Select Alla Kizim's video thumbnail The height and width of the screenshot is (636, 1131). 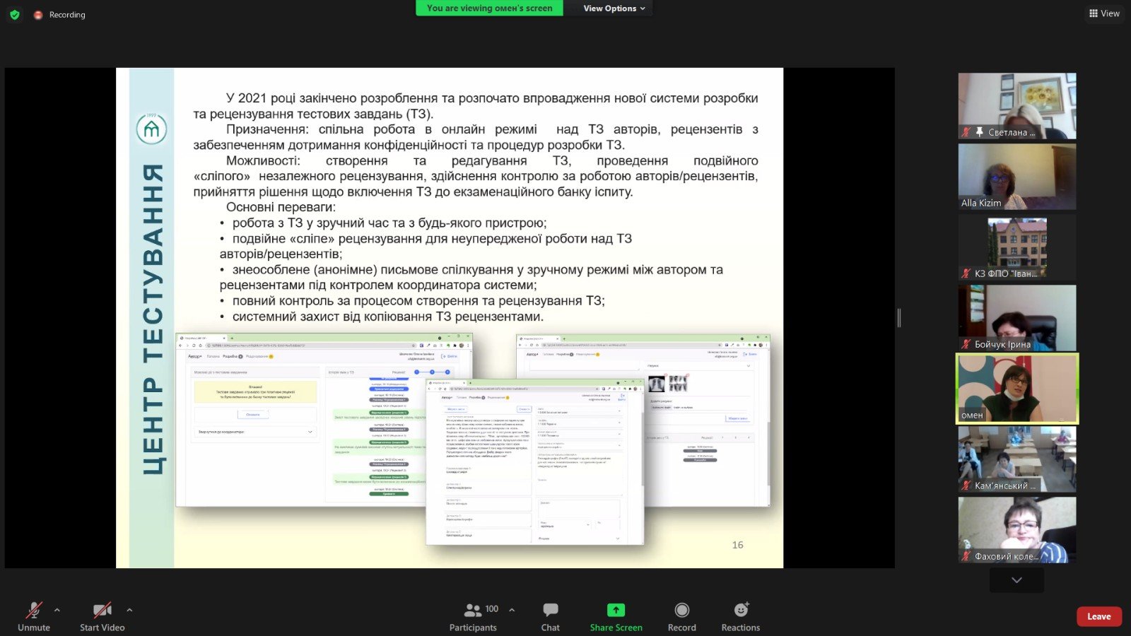pyautogui.click(x=1016, y=177)
